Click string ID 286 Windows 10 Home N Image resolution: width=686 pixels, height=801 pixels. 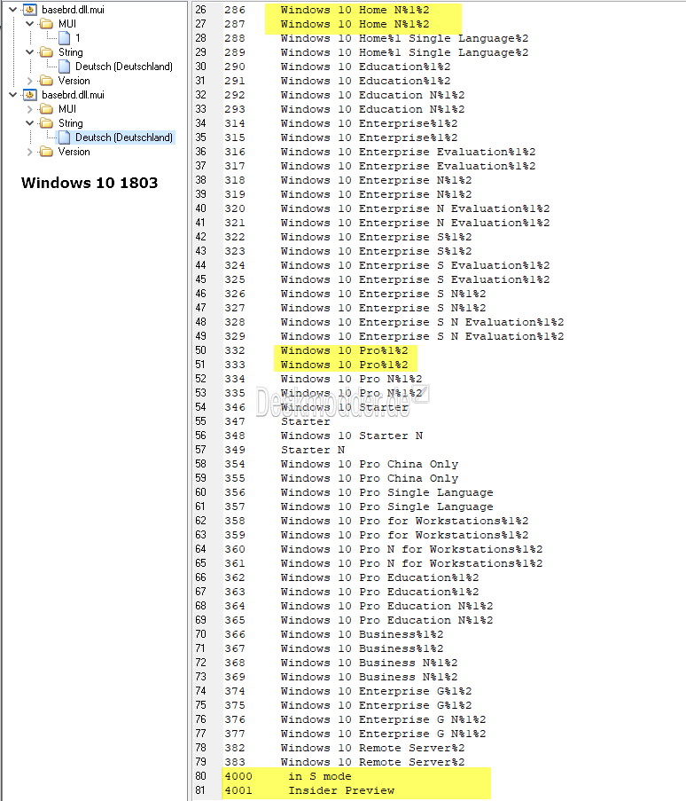pos(355,10)
